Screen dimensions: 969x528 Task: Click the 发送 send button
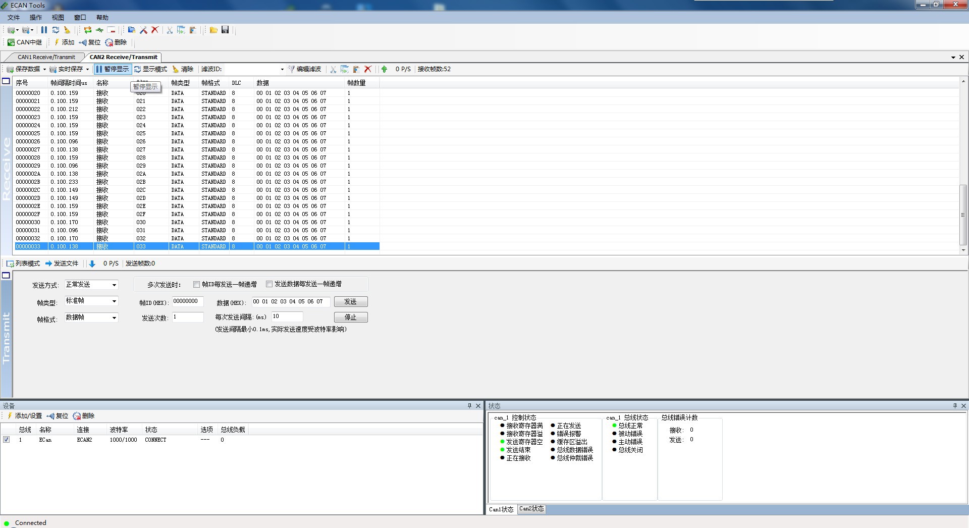(x=351, y=301)
